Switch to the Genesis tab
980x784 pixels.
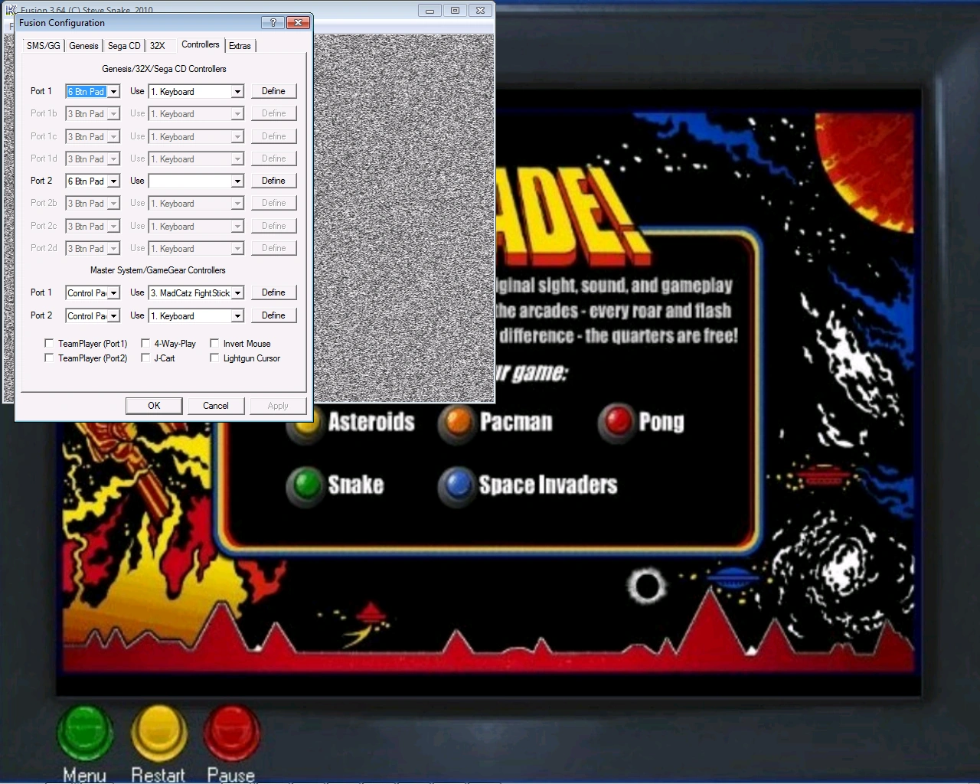[83, 46]
